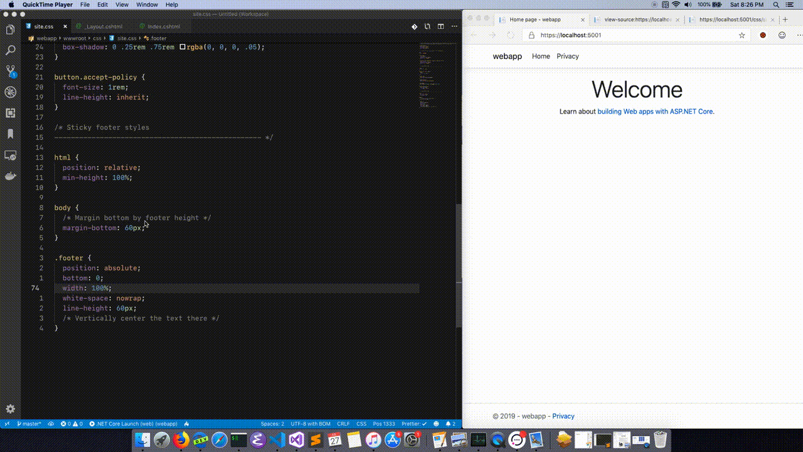The height and width of the screenshot is (452, 803).
Task: Open the Docker view in activity bar
Action: point(10,176)
